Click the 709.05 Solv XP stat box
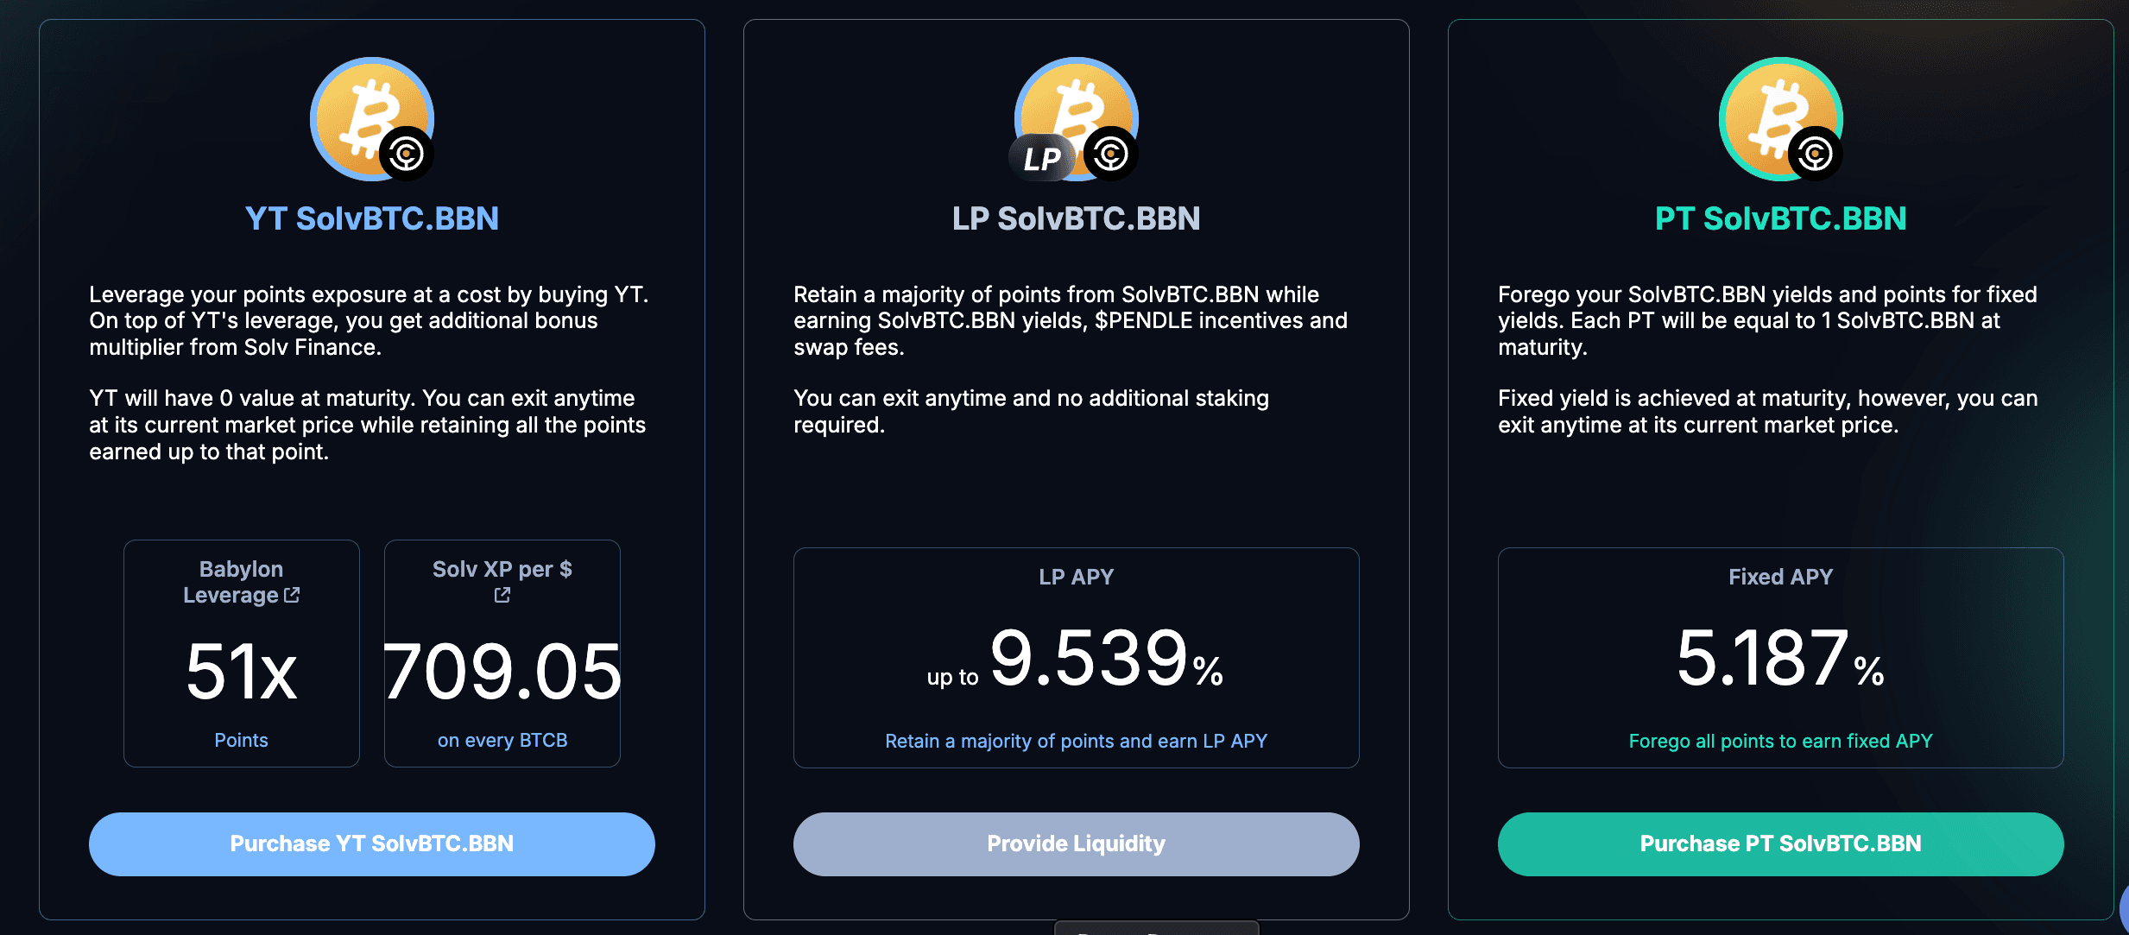Screen dimensions: 2129x935 [x=502, y=654]
